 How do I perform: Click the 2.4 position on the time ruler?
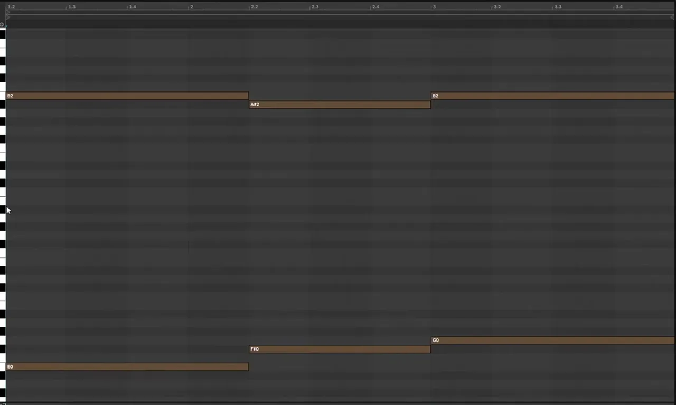coord(376,7)
